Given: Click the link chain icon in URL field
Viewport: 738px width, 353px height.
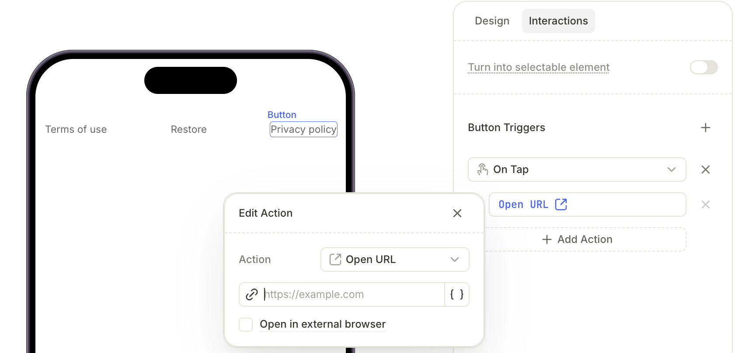Looking at the screenshot, I should pos(251,294).
